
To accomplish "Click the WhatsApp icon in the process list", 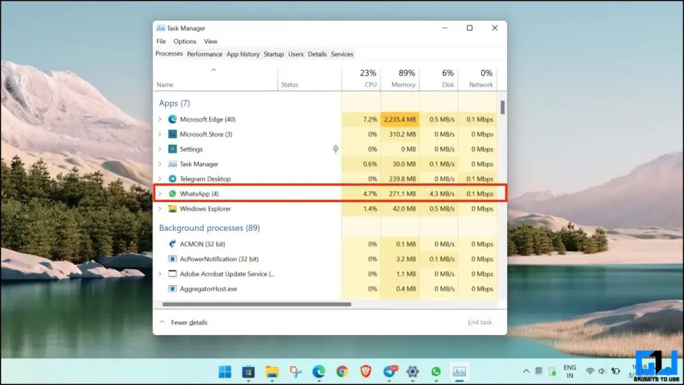I will tap(173, 194).
